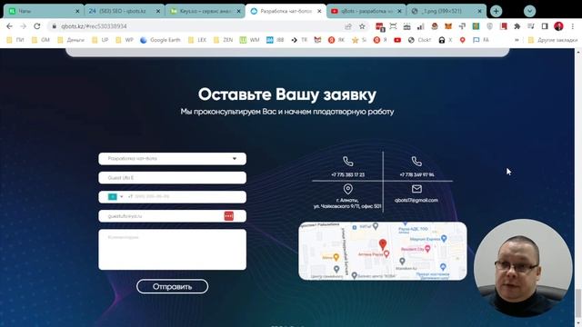Open a new tab with the plus button

point(497,11)
